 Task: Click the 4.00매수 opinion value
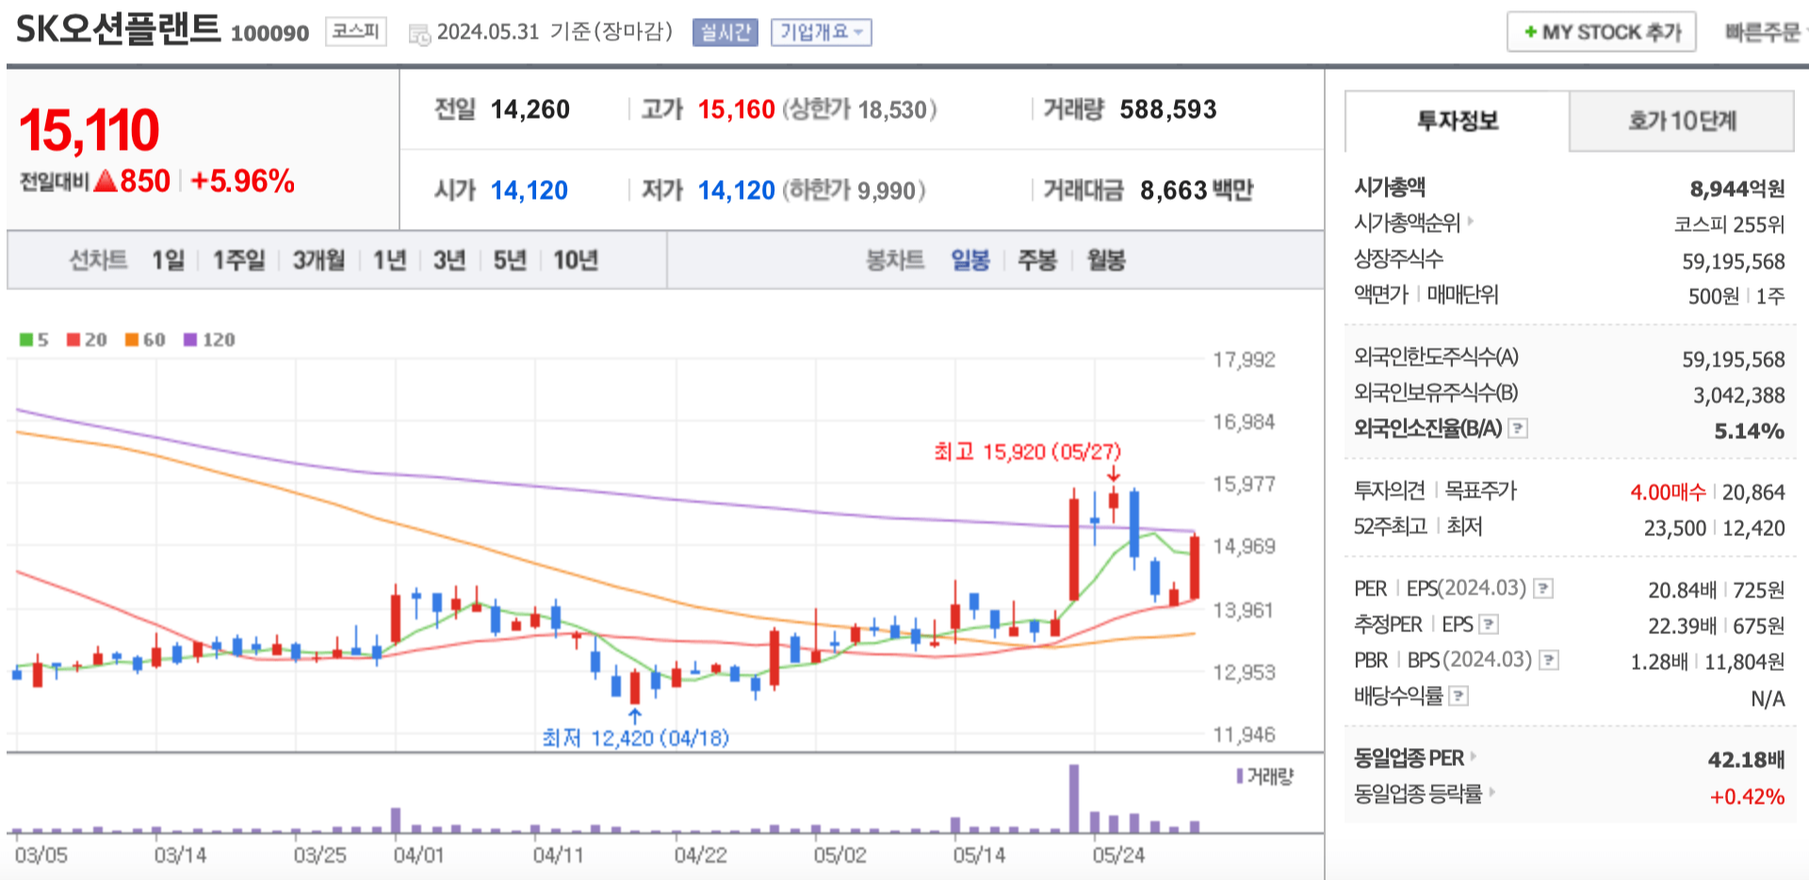pyautogui.click(x=1668, y=492)
